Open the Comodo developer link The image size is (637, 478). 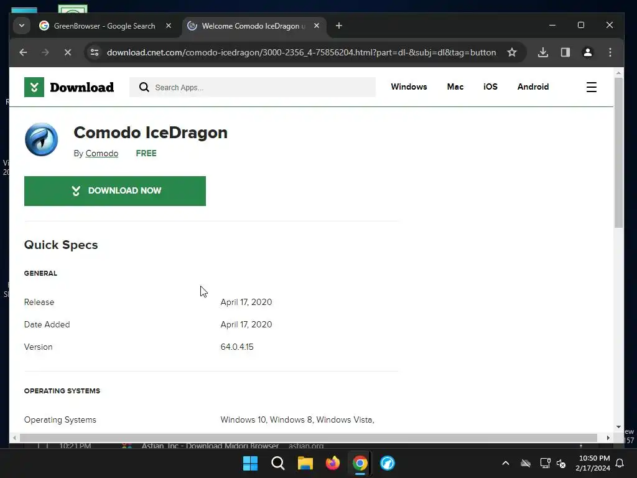coord(101,153)
